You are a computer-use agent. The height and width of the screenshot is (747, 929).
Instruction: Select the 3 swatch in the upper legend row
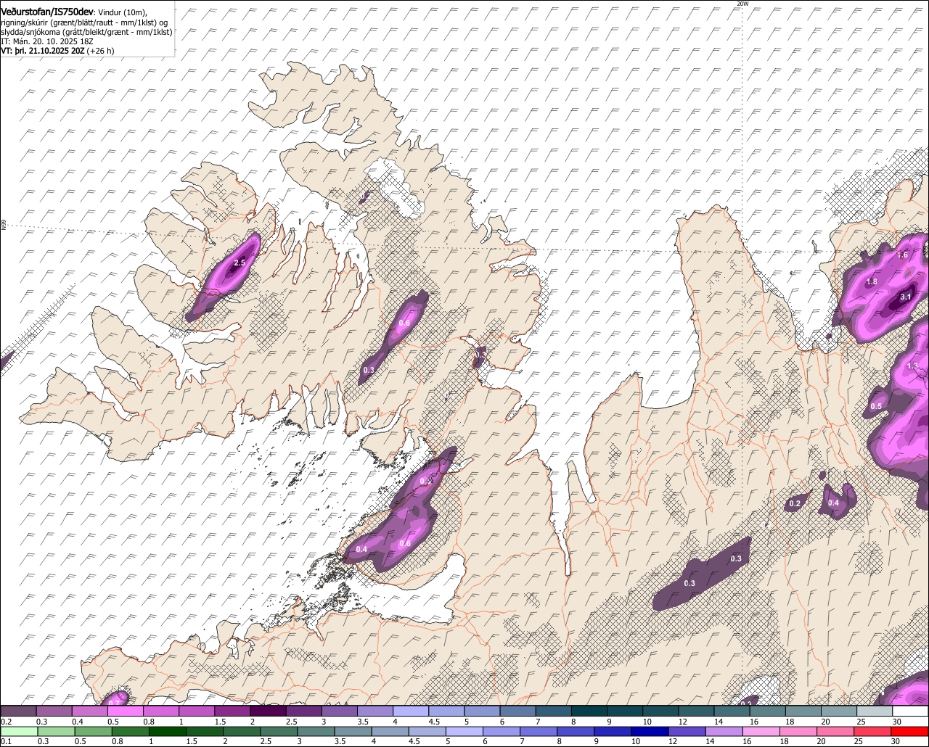point(340,711)
